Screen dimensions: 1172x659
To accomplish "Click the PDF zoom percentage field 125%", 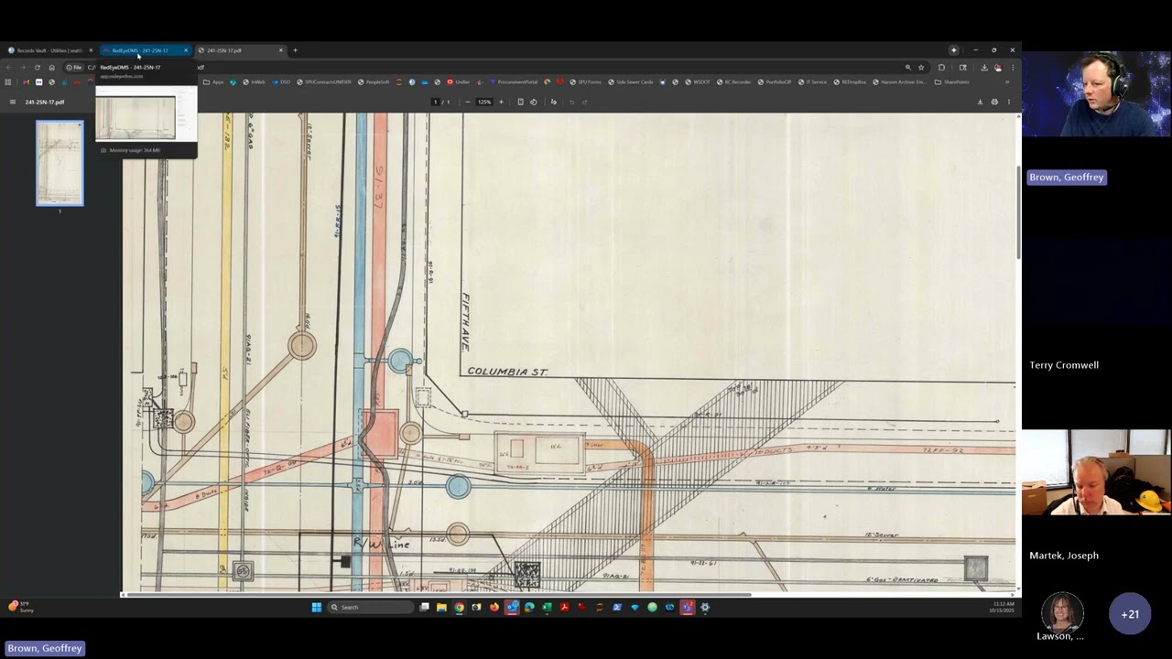I will [x=483, y=102].
